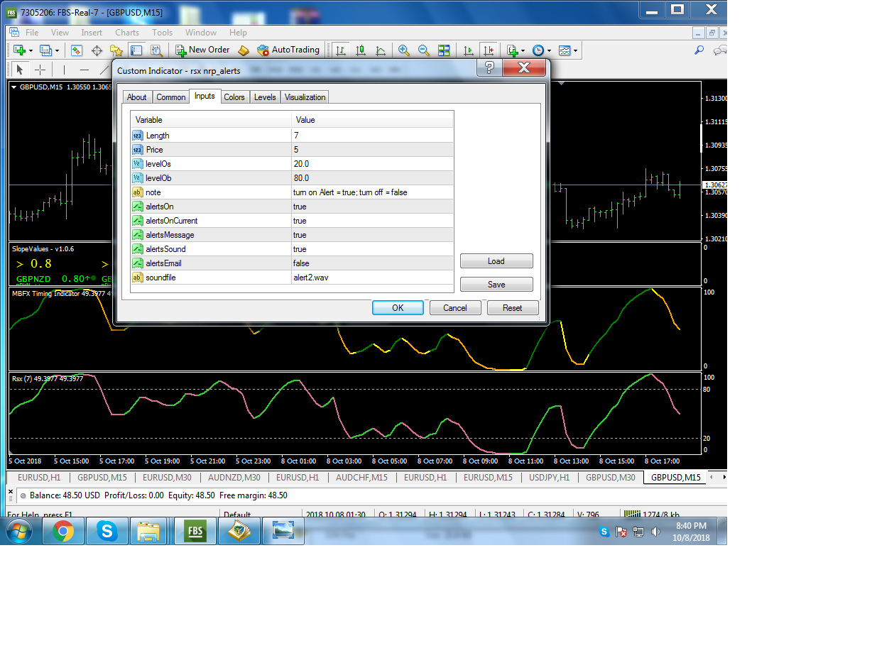Open the Levels tab

(x=265, y=97)
